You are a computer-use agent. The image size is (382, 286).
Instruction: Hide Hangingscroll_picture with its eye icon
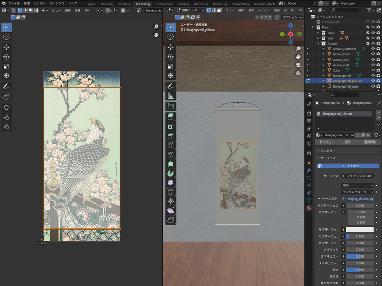(x=373, y=81)
